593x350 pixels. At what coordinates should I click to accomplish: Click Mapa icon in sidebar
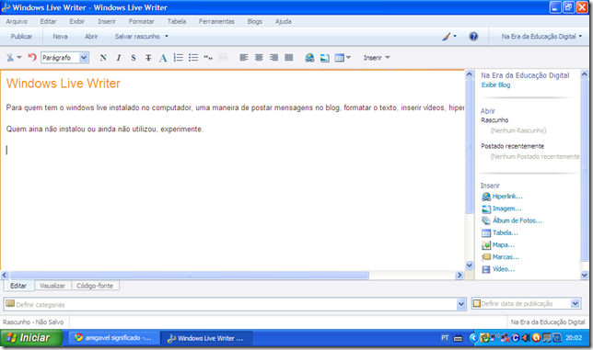pos(486,245)
